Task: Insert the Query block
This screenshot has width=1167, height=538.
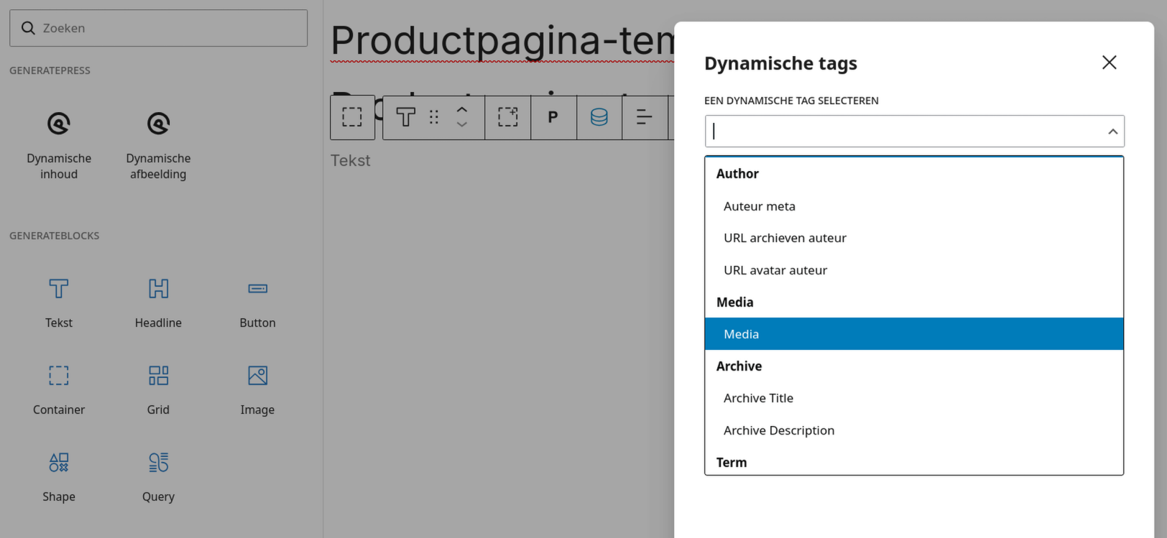Action: [158, 476]
